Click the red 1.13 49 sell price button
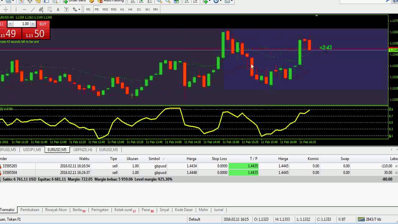The height and width of the screenshot is (224, 398). tap(10, 34)
